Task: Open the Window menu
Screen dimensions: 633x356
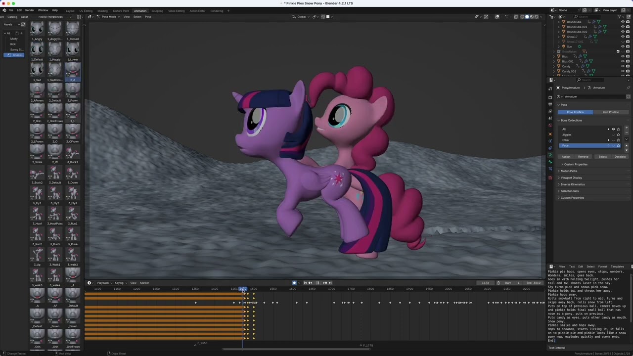Action: [43, 10]
